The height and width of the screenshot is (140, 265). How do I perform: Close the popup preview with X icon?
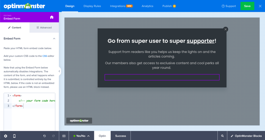(225, 29)
